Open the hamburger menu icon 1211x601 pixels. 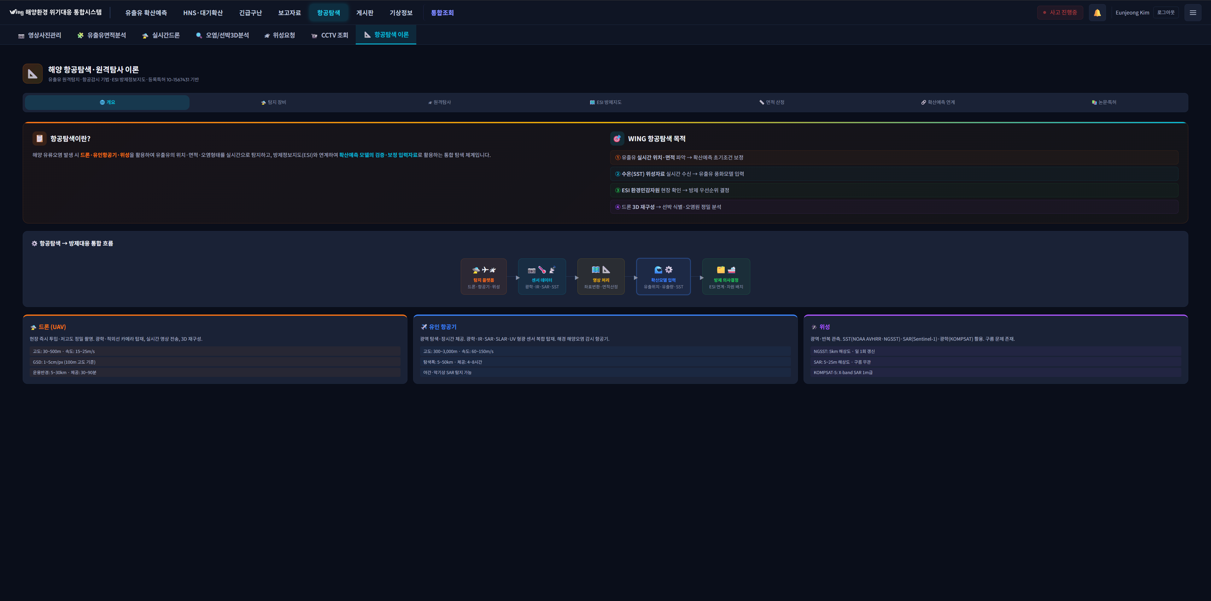[x=1193, y=13]
